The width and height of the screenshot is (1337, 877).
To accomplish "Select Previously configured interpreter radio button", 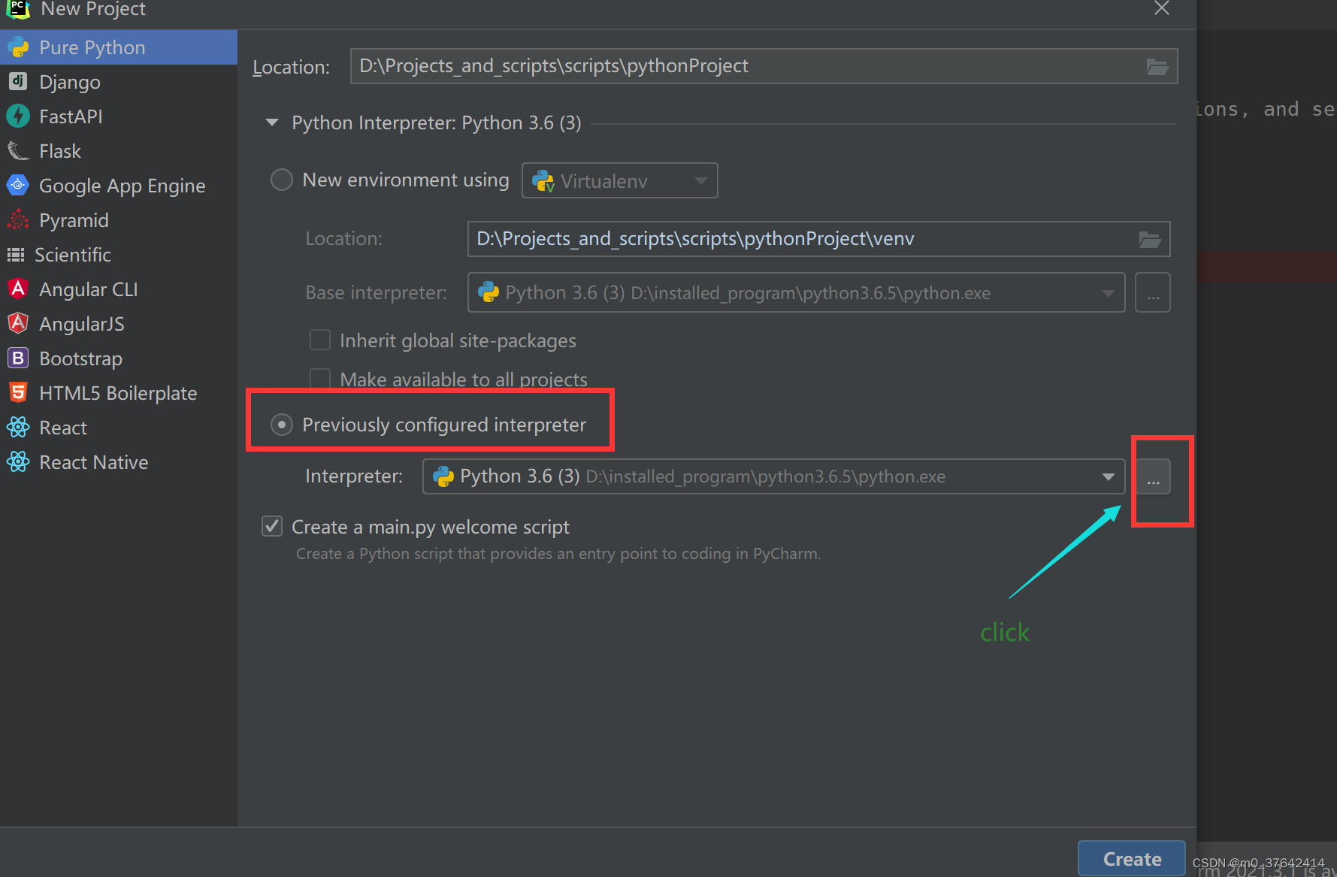I will tap(282, 425).
